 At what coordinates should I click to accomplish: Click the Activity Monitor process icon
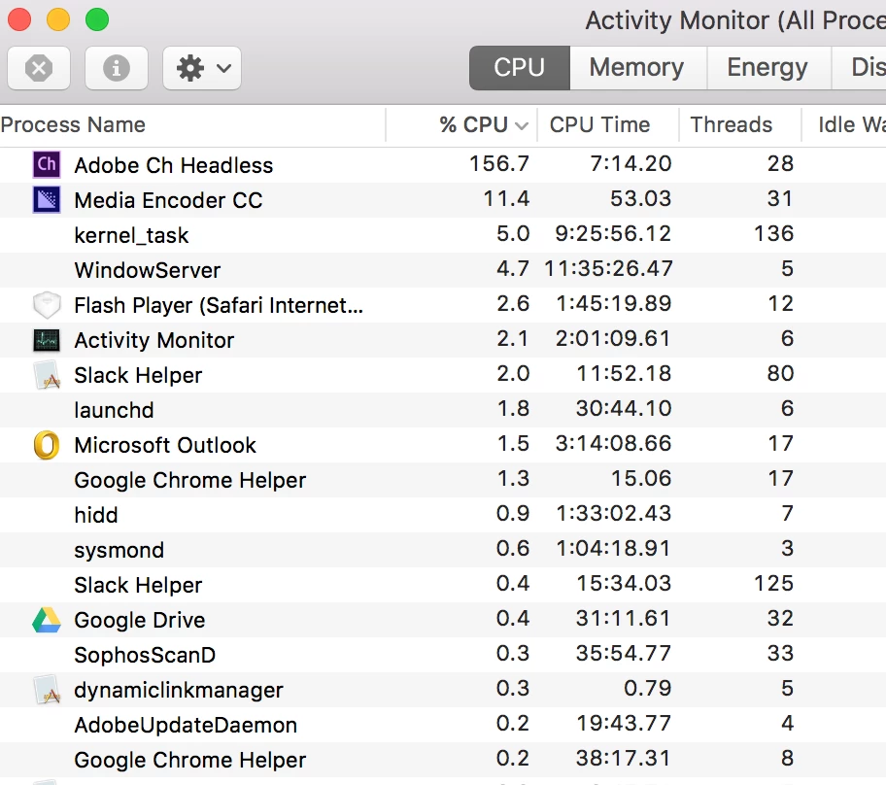[47, 340]
